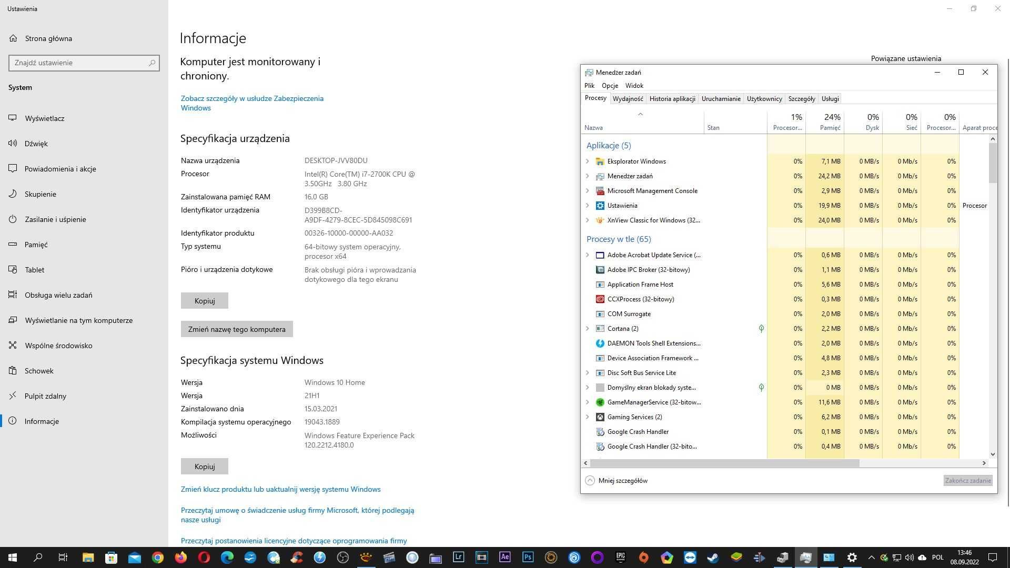Switch to Wydajność tab
The width and height of the screenshot is (1010, 568).
tap(628, 99)
